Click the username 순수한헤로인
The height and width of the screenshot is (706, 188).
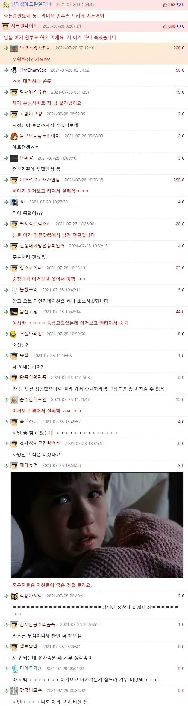click(x=33, y=399)
